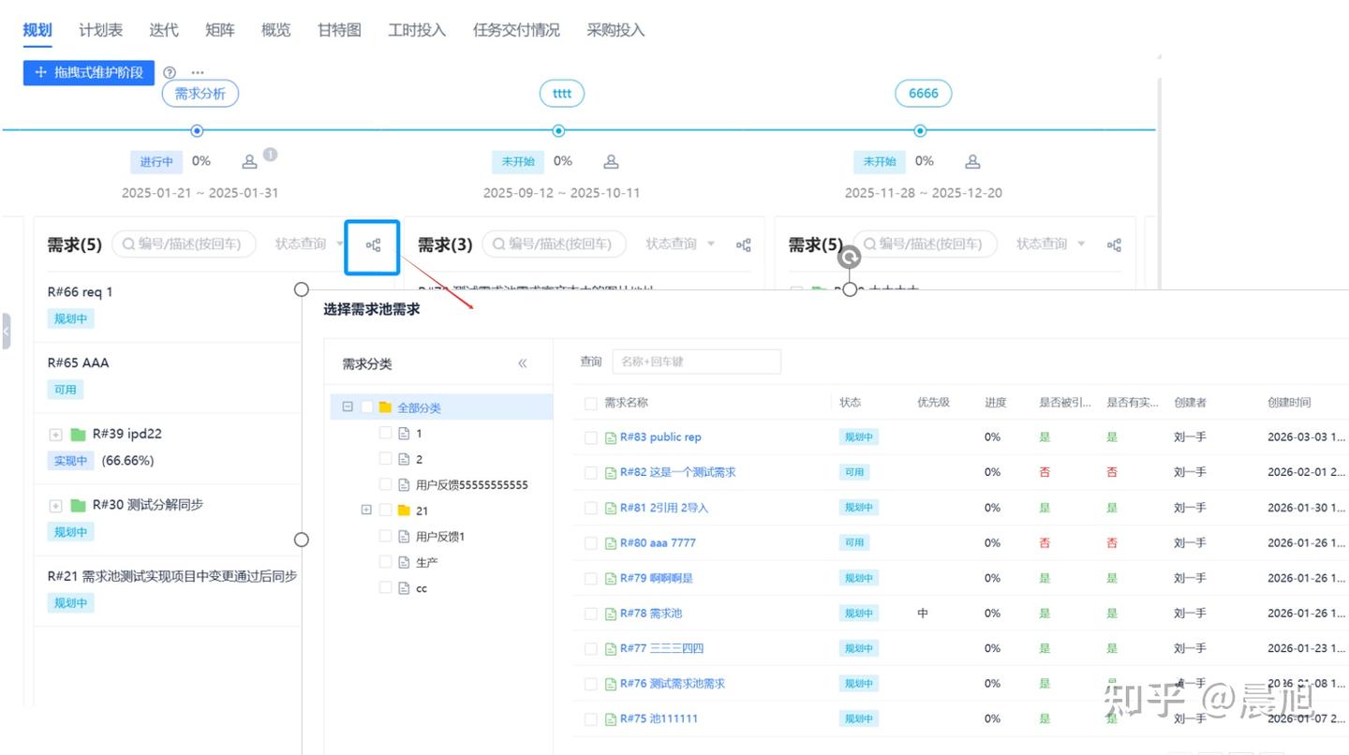Check the box for R#75 池111111
Image resolution: width=1349 pixels, height=755 pixels.
tap(590, 719)
